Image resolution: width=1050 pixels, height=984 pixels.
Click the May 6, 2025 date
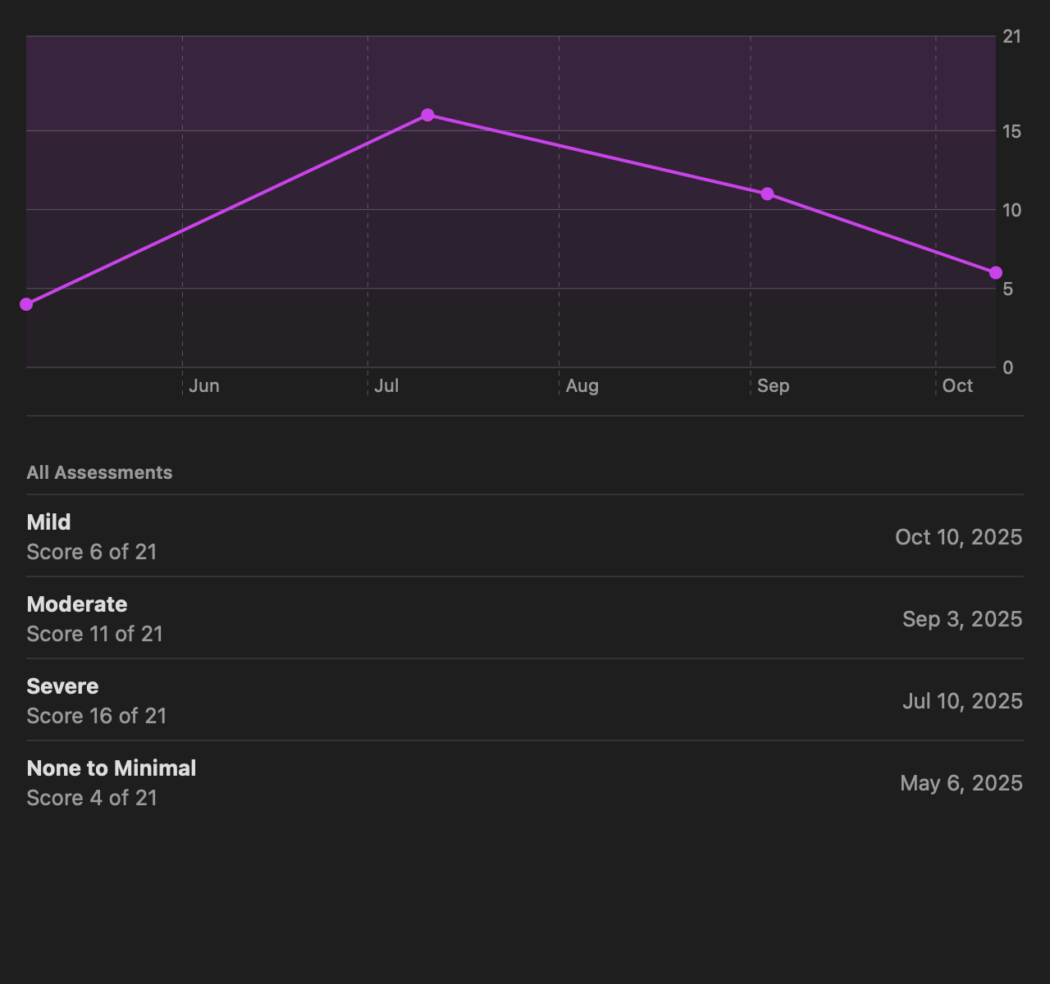[961, 783]
